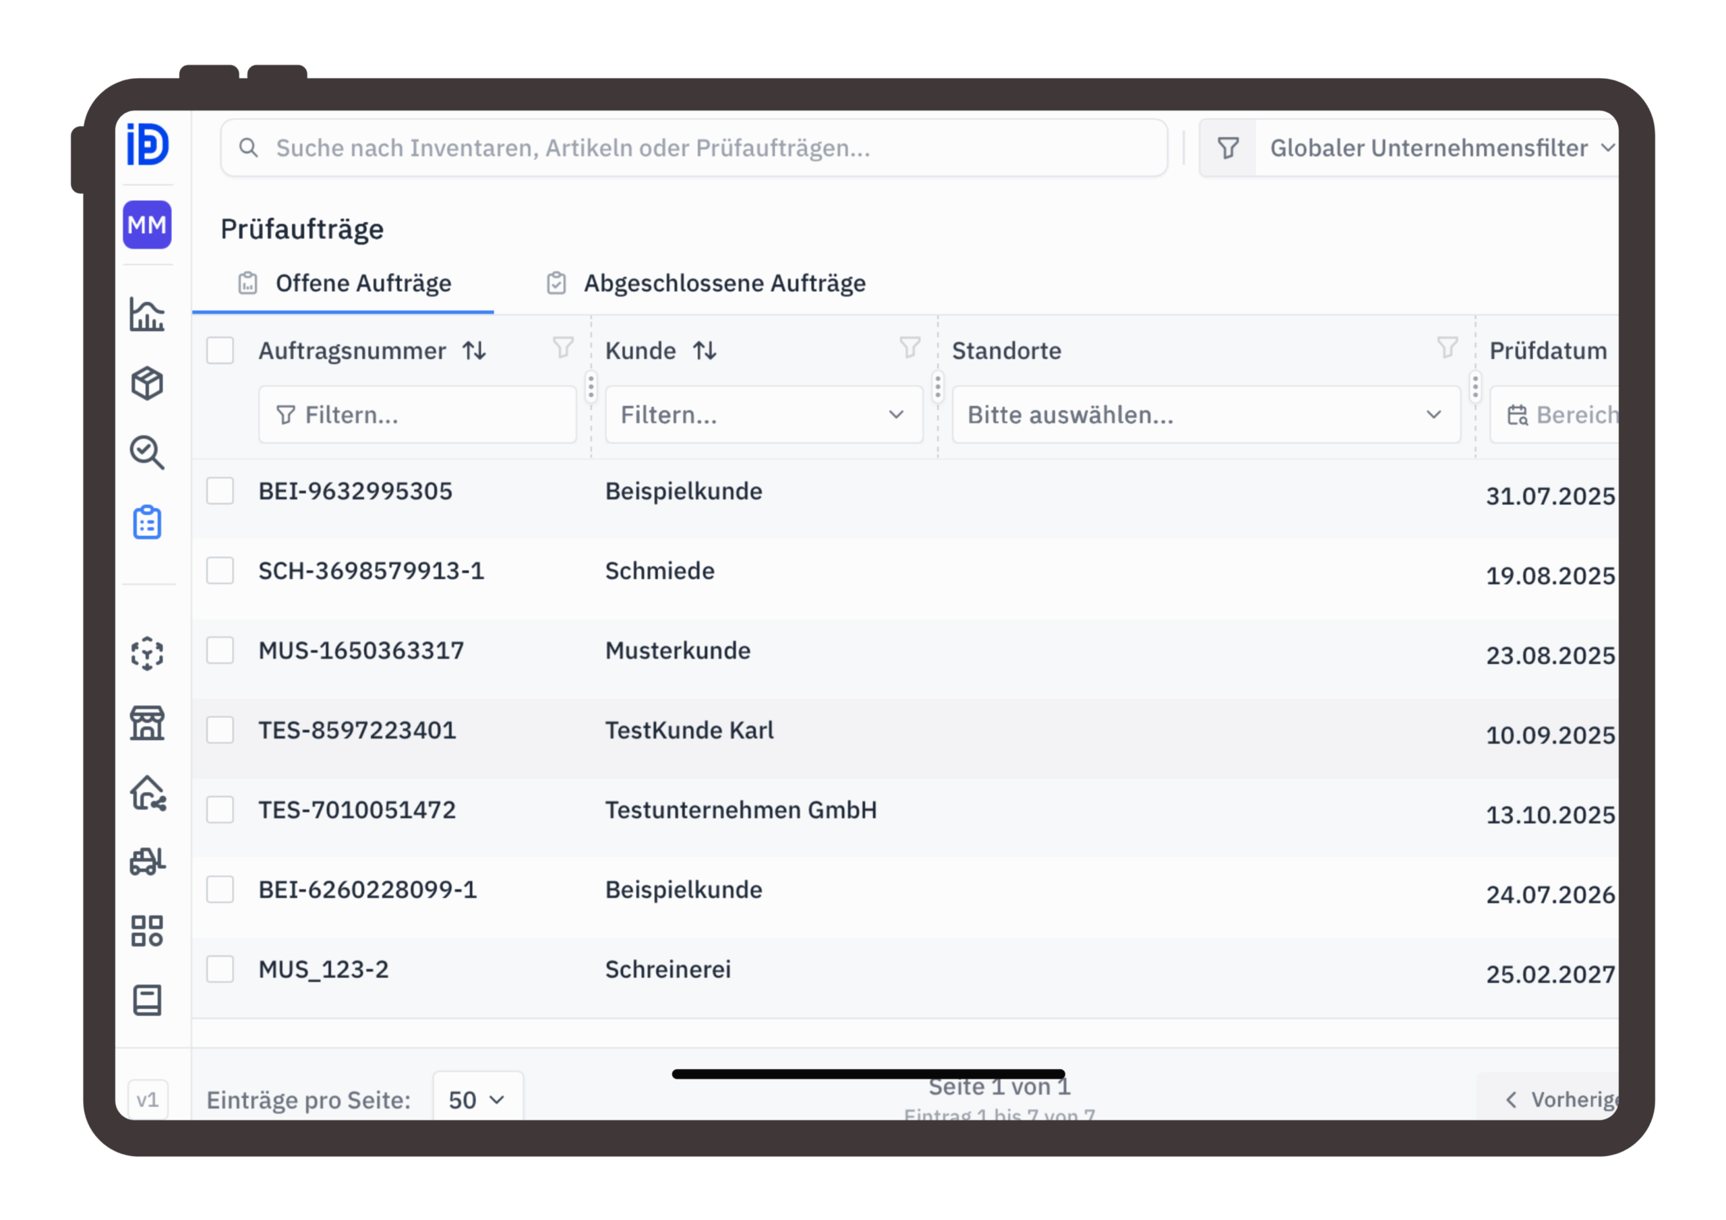Click the date 31.07.2025
Viewport: 1726px width, 1220px height.
pyautogui.click(x=1551, y=495)
